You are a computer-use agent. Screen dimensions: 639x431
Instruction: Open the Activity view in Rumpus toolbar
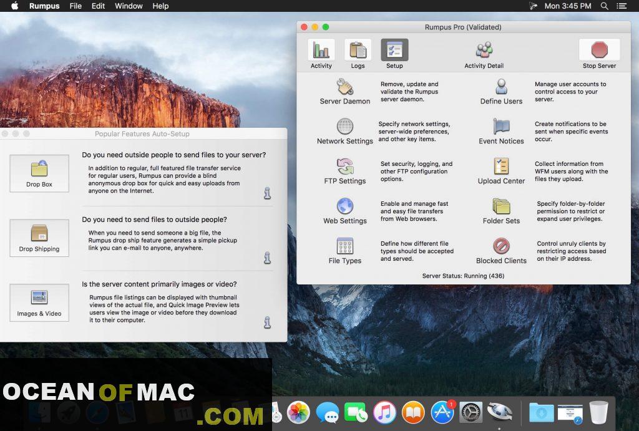click(x=321, y=54)
